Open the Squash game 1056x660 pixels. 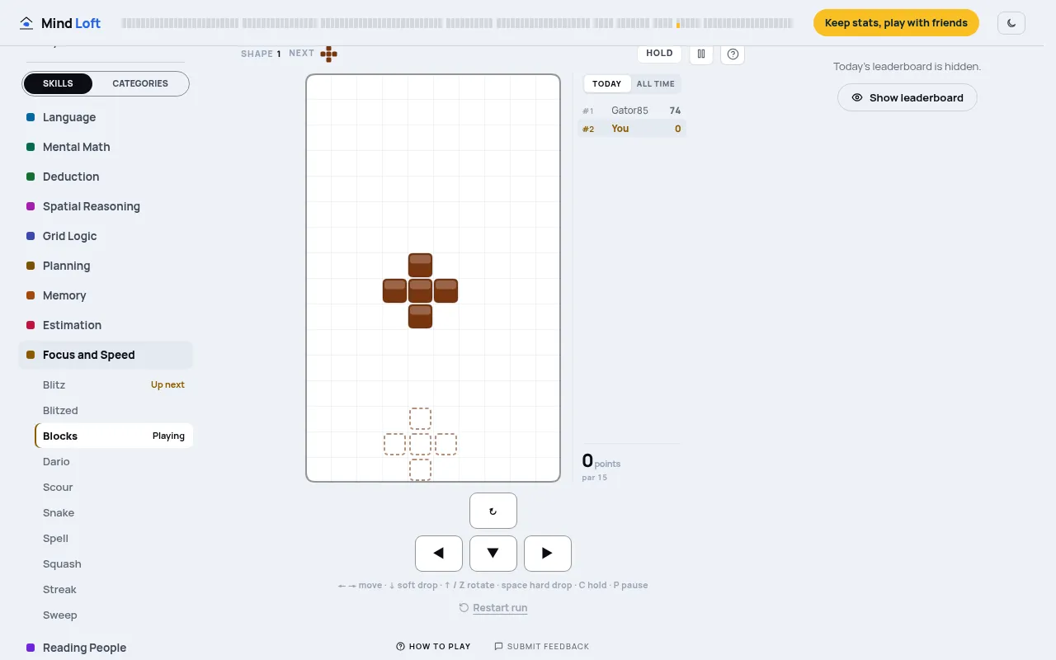click(x=114, y=563)
